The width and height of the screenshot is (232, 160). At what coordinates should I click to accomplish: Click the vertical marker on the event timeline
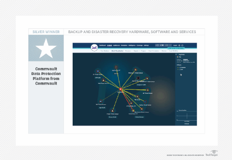coord(187,116)
